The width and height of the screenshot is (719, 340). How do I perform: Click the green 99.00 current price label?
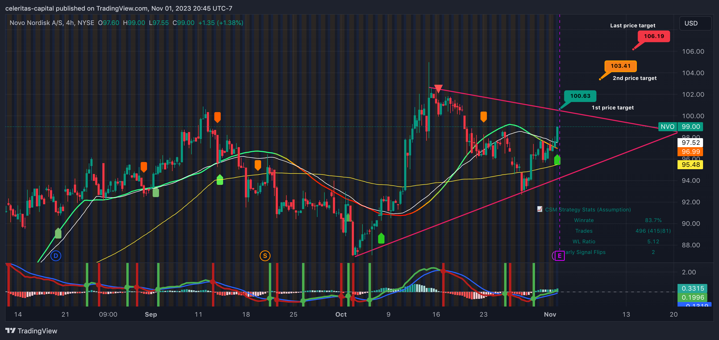point(691,127)
